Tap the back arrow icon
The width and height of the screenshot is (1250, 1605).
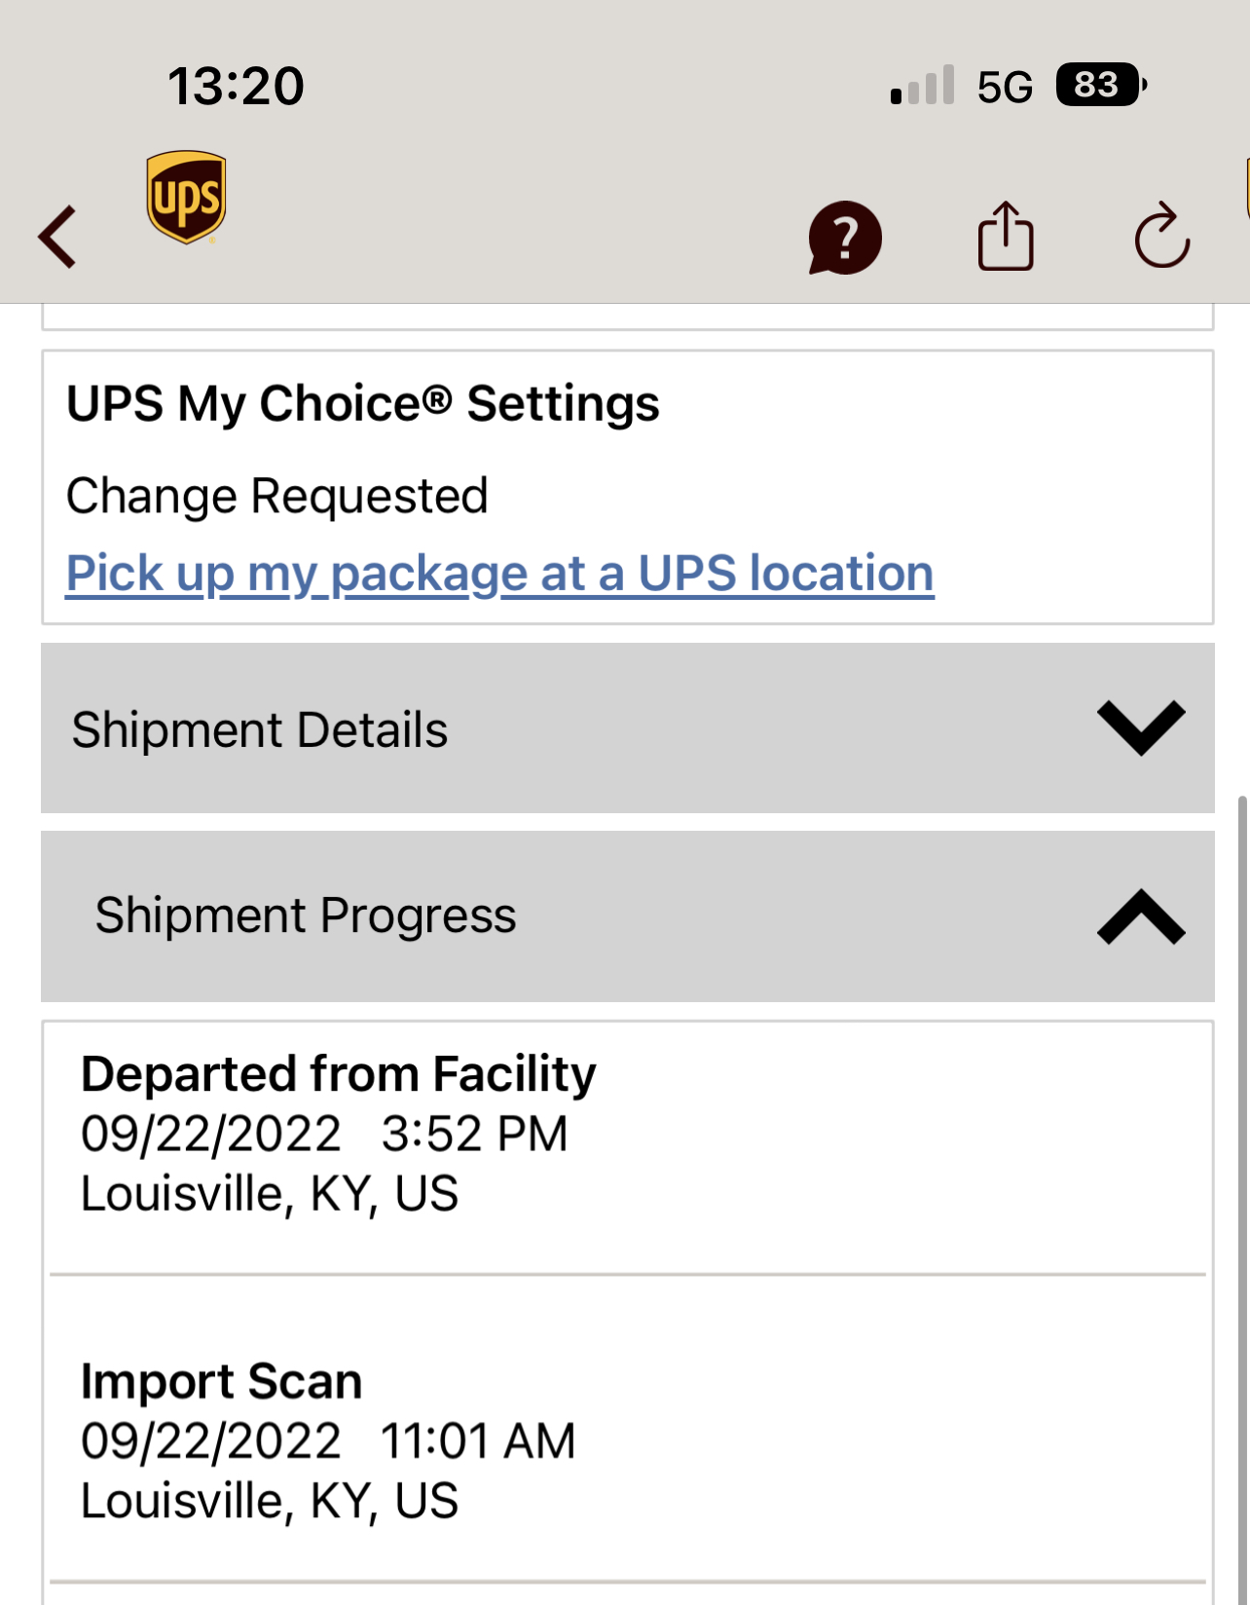pos(57,237)
